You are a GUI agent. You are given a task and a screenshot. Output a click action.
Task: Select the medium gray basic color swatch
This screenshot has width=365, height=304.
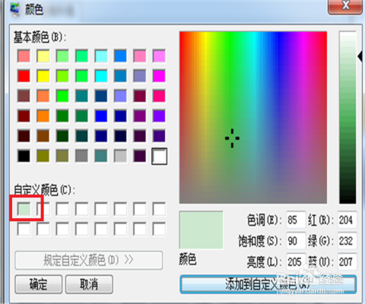81,156
